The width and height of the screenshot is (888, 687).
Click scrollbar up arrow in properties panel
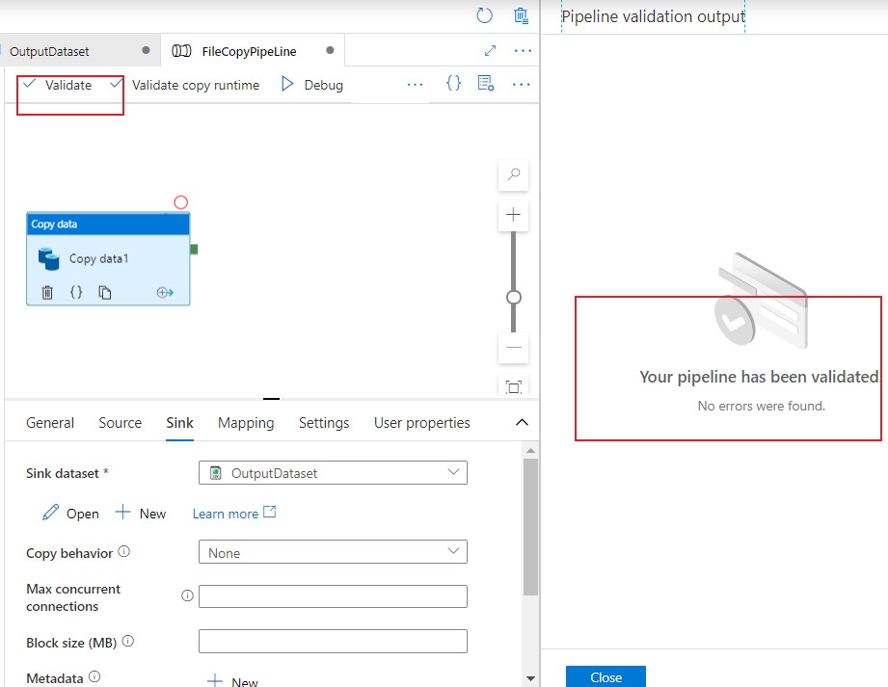tap(530, 451)
